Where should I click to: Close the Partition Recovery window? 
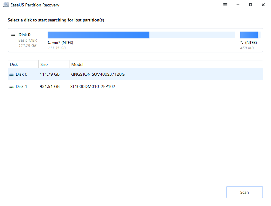[263, 5]
